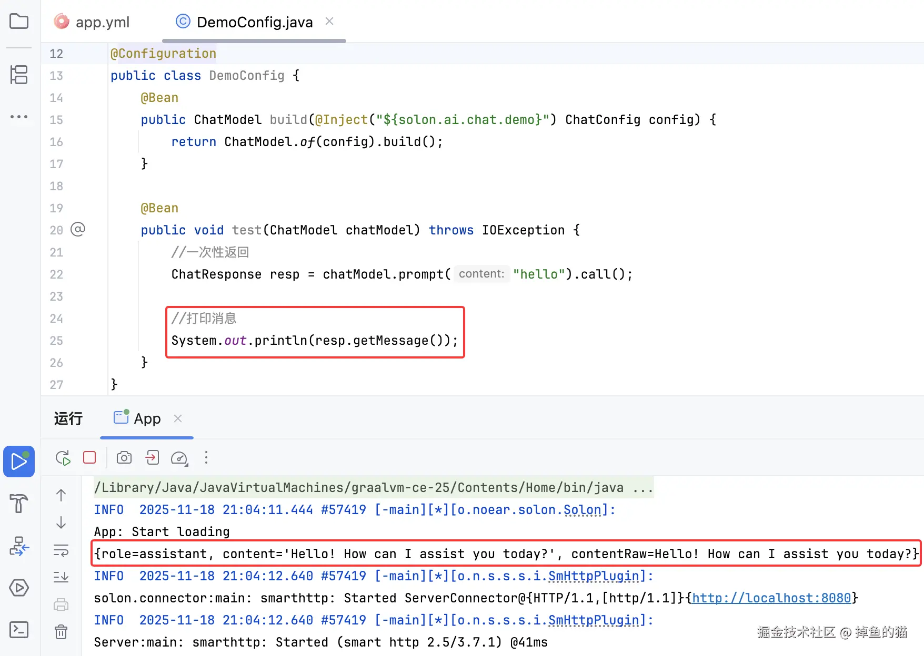Open the profiler gauge dropdown
This screenshot has width=924, height=656.
click(x=179, y=458)
